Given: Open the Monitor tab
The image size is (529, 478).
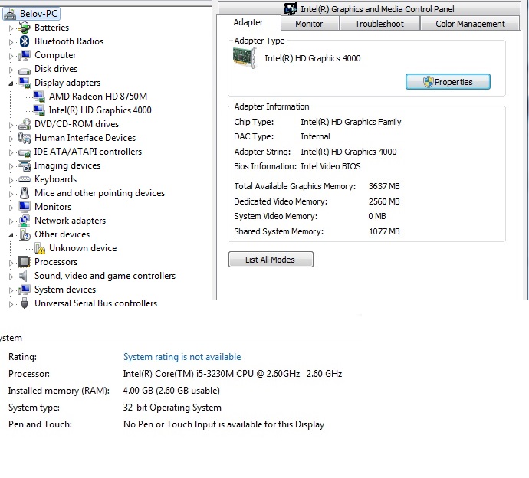Looking at the screenshot, I should [x=309, y=24].
